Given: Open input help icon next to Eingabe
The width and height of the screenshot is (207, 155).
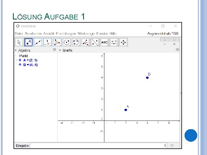Looking at the screenshot, I should pos(172,145).
